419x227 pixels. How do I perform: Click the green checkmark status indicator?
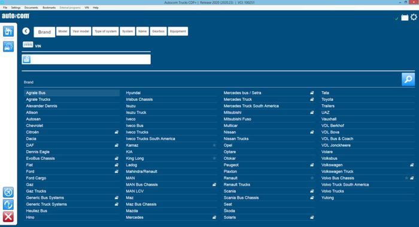point(396,19)
